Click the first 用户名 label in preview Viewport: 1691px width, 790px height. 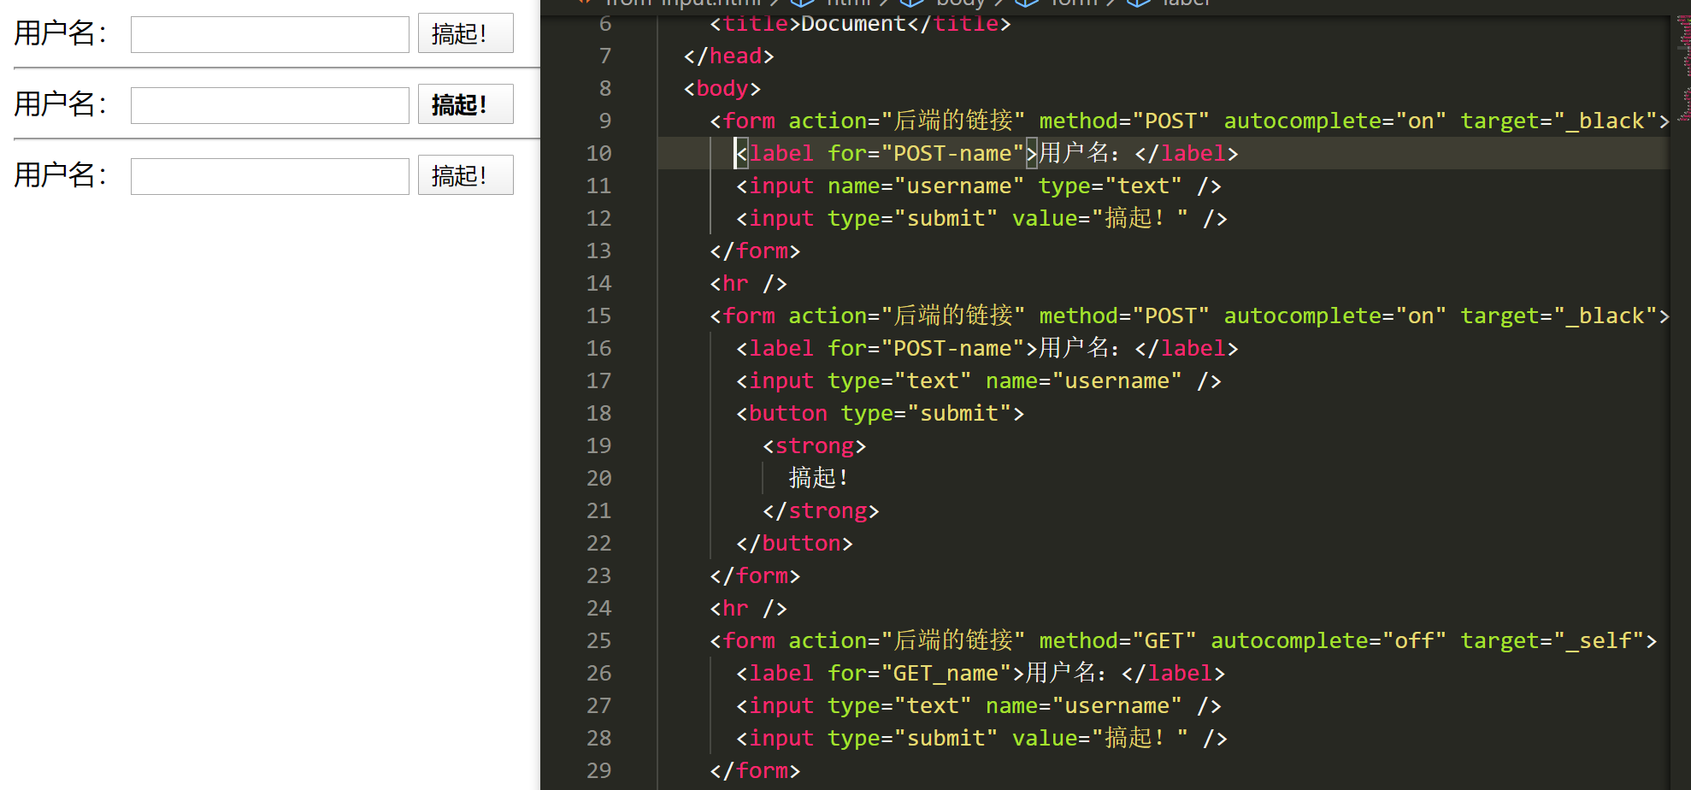coord(60,33)
